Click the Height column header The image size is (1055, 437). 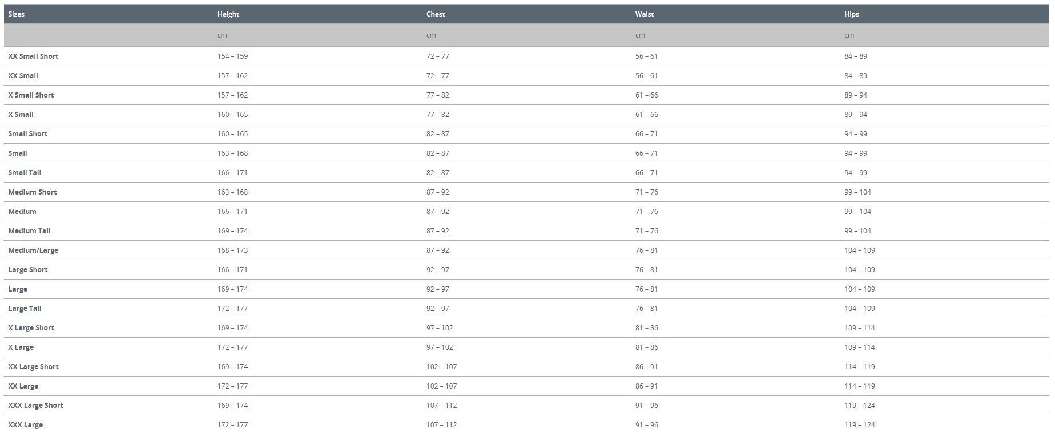click(x=228, y=14)
